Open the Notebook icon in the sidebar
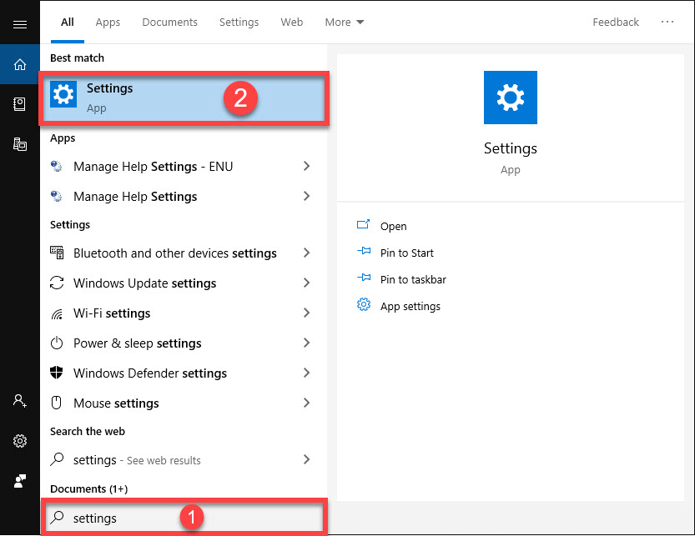The image size is (695, 536). [x=19, y=104]
